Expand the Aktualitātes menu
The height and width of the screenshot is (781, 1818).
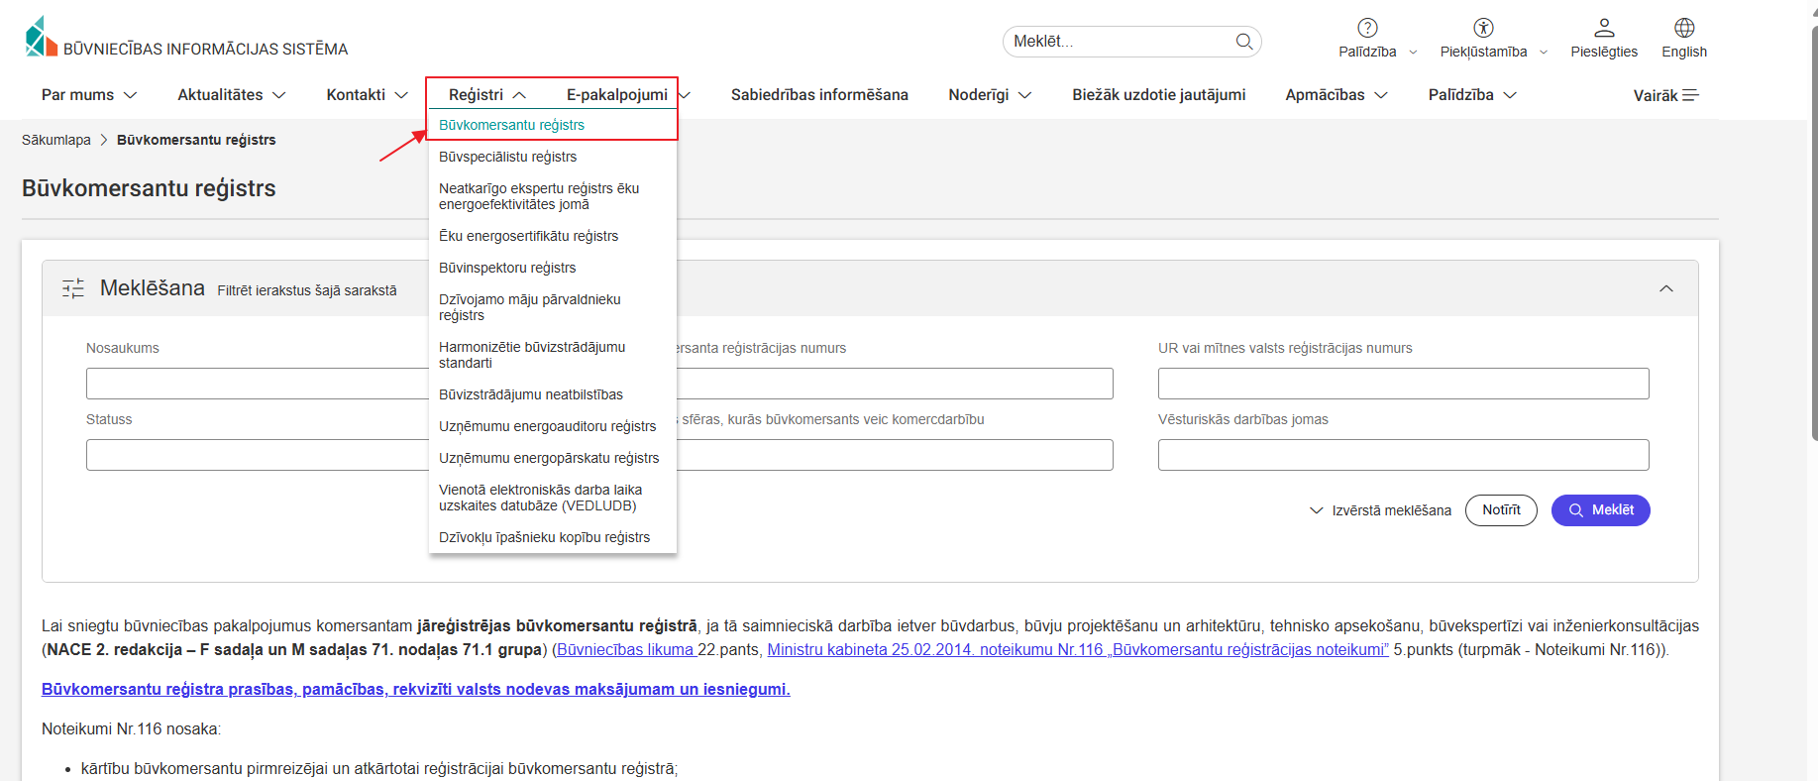pos(232,95)
